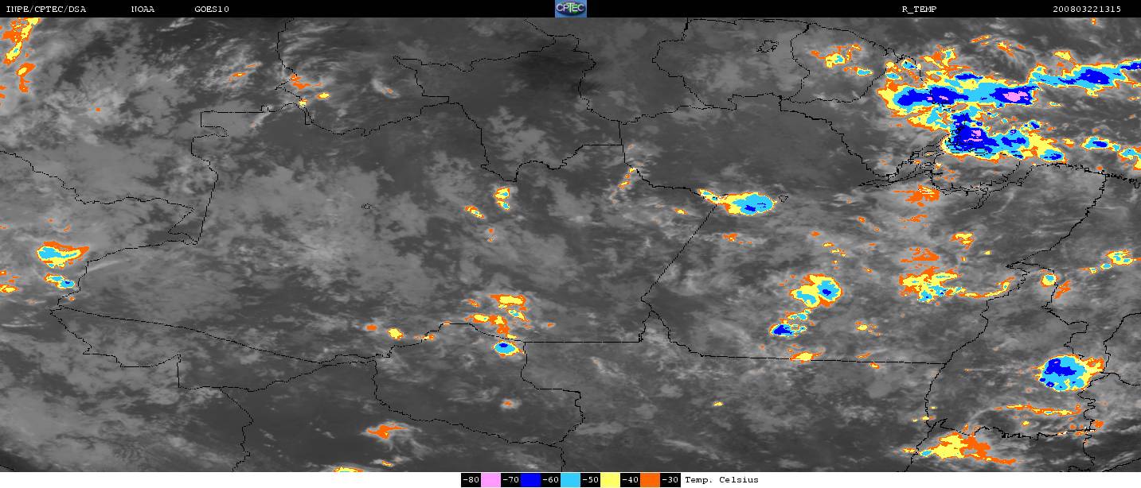Click the -40 legend label

(630, 479)
